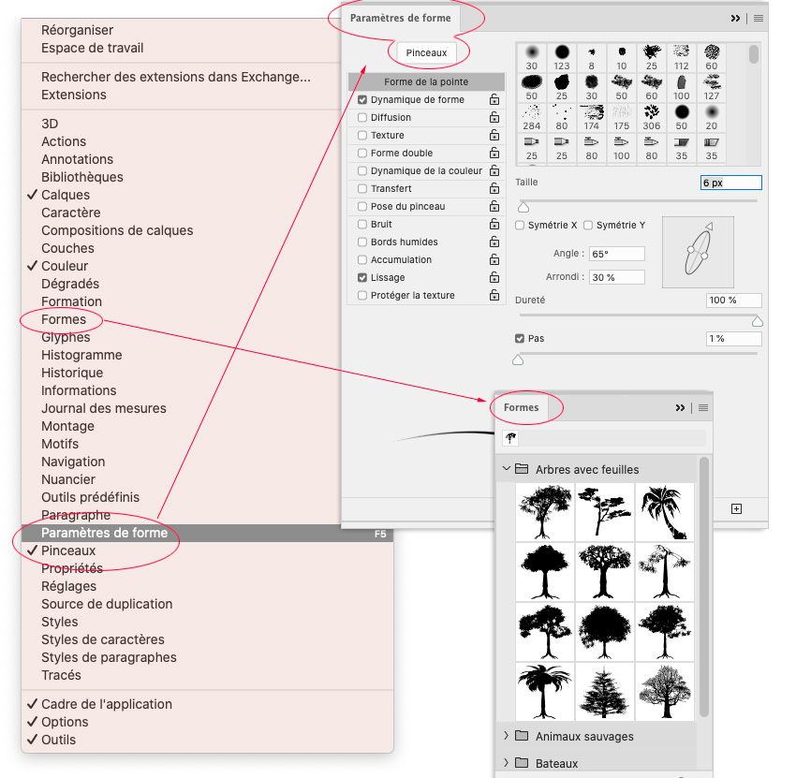The width and height of the screenshot is (796, 778).
Task: Select the 112 textured brush tip
Action: pyautogui.click(x=681, y=57)
